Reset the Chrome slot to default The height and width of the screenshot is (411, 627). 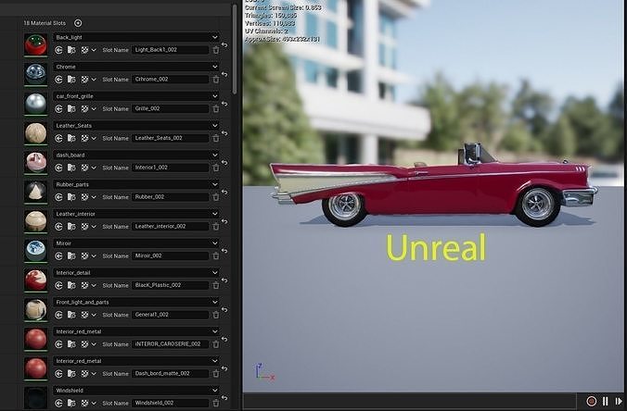(x=224, y=75)
